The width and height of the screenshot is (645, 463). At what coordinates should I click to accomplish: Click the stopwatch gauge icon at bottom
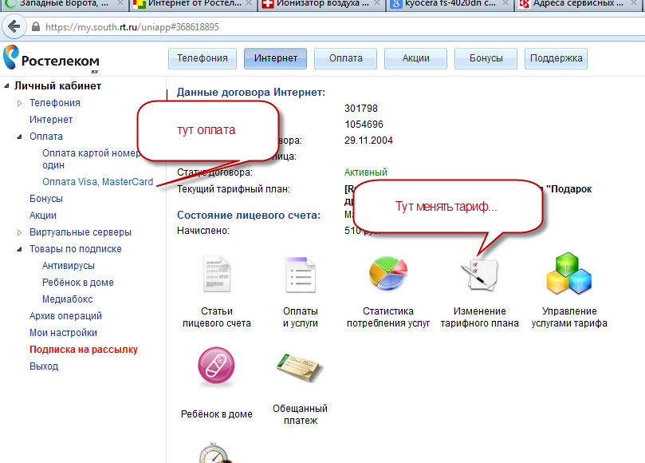[215, 453]
